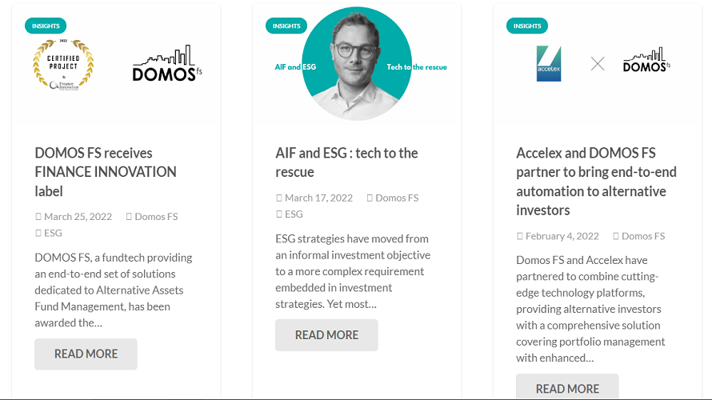The image size is (712, 400).
Task: Select the ESG category below the March 17 date
Action: pyautogui.click(x=294, y=214)
